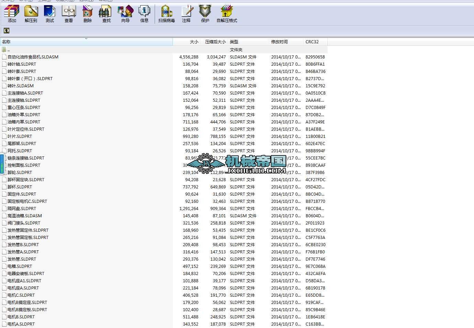Image resolution: width=474 pixels, height=328 pixels.
Task: Open the 查看 (View) toolbar icon
Action: point(69,14)
